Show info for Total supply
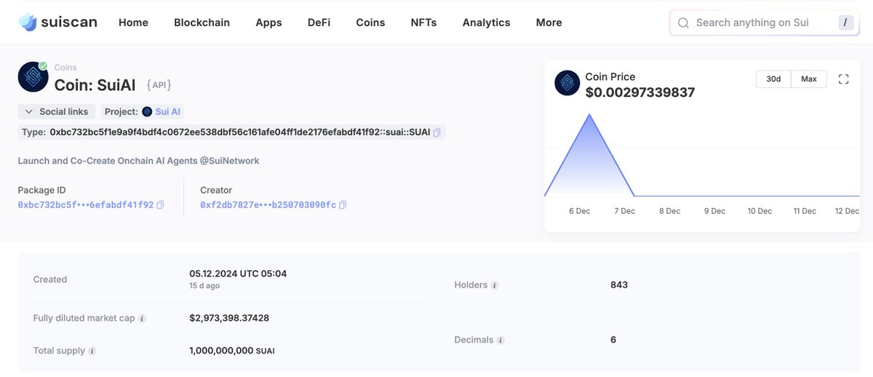The image size is (873, 377). 92,351
